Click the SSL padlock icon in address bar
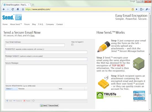The width and height of the screenshot is (152, 112). (133, 9)
